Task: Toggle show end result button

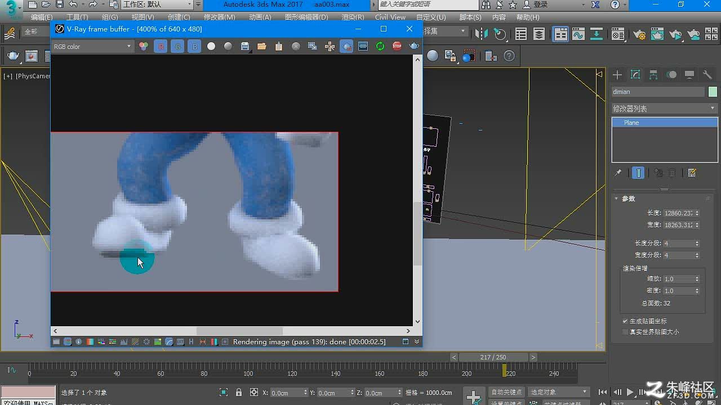Action: tap(638, 173)
